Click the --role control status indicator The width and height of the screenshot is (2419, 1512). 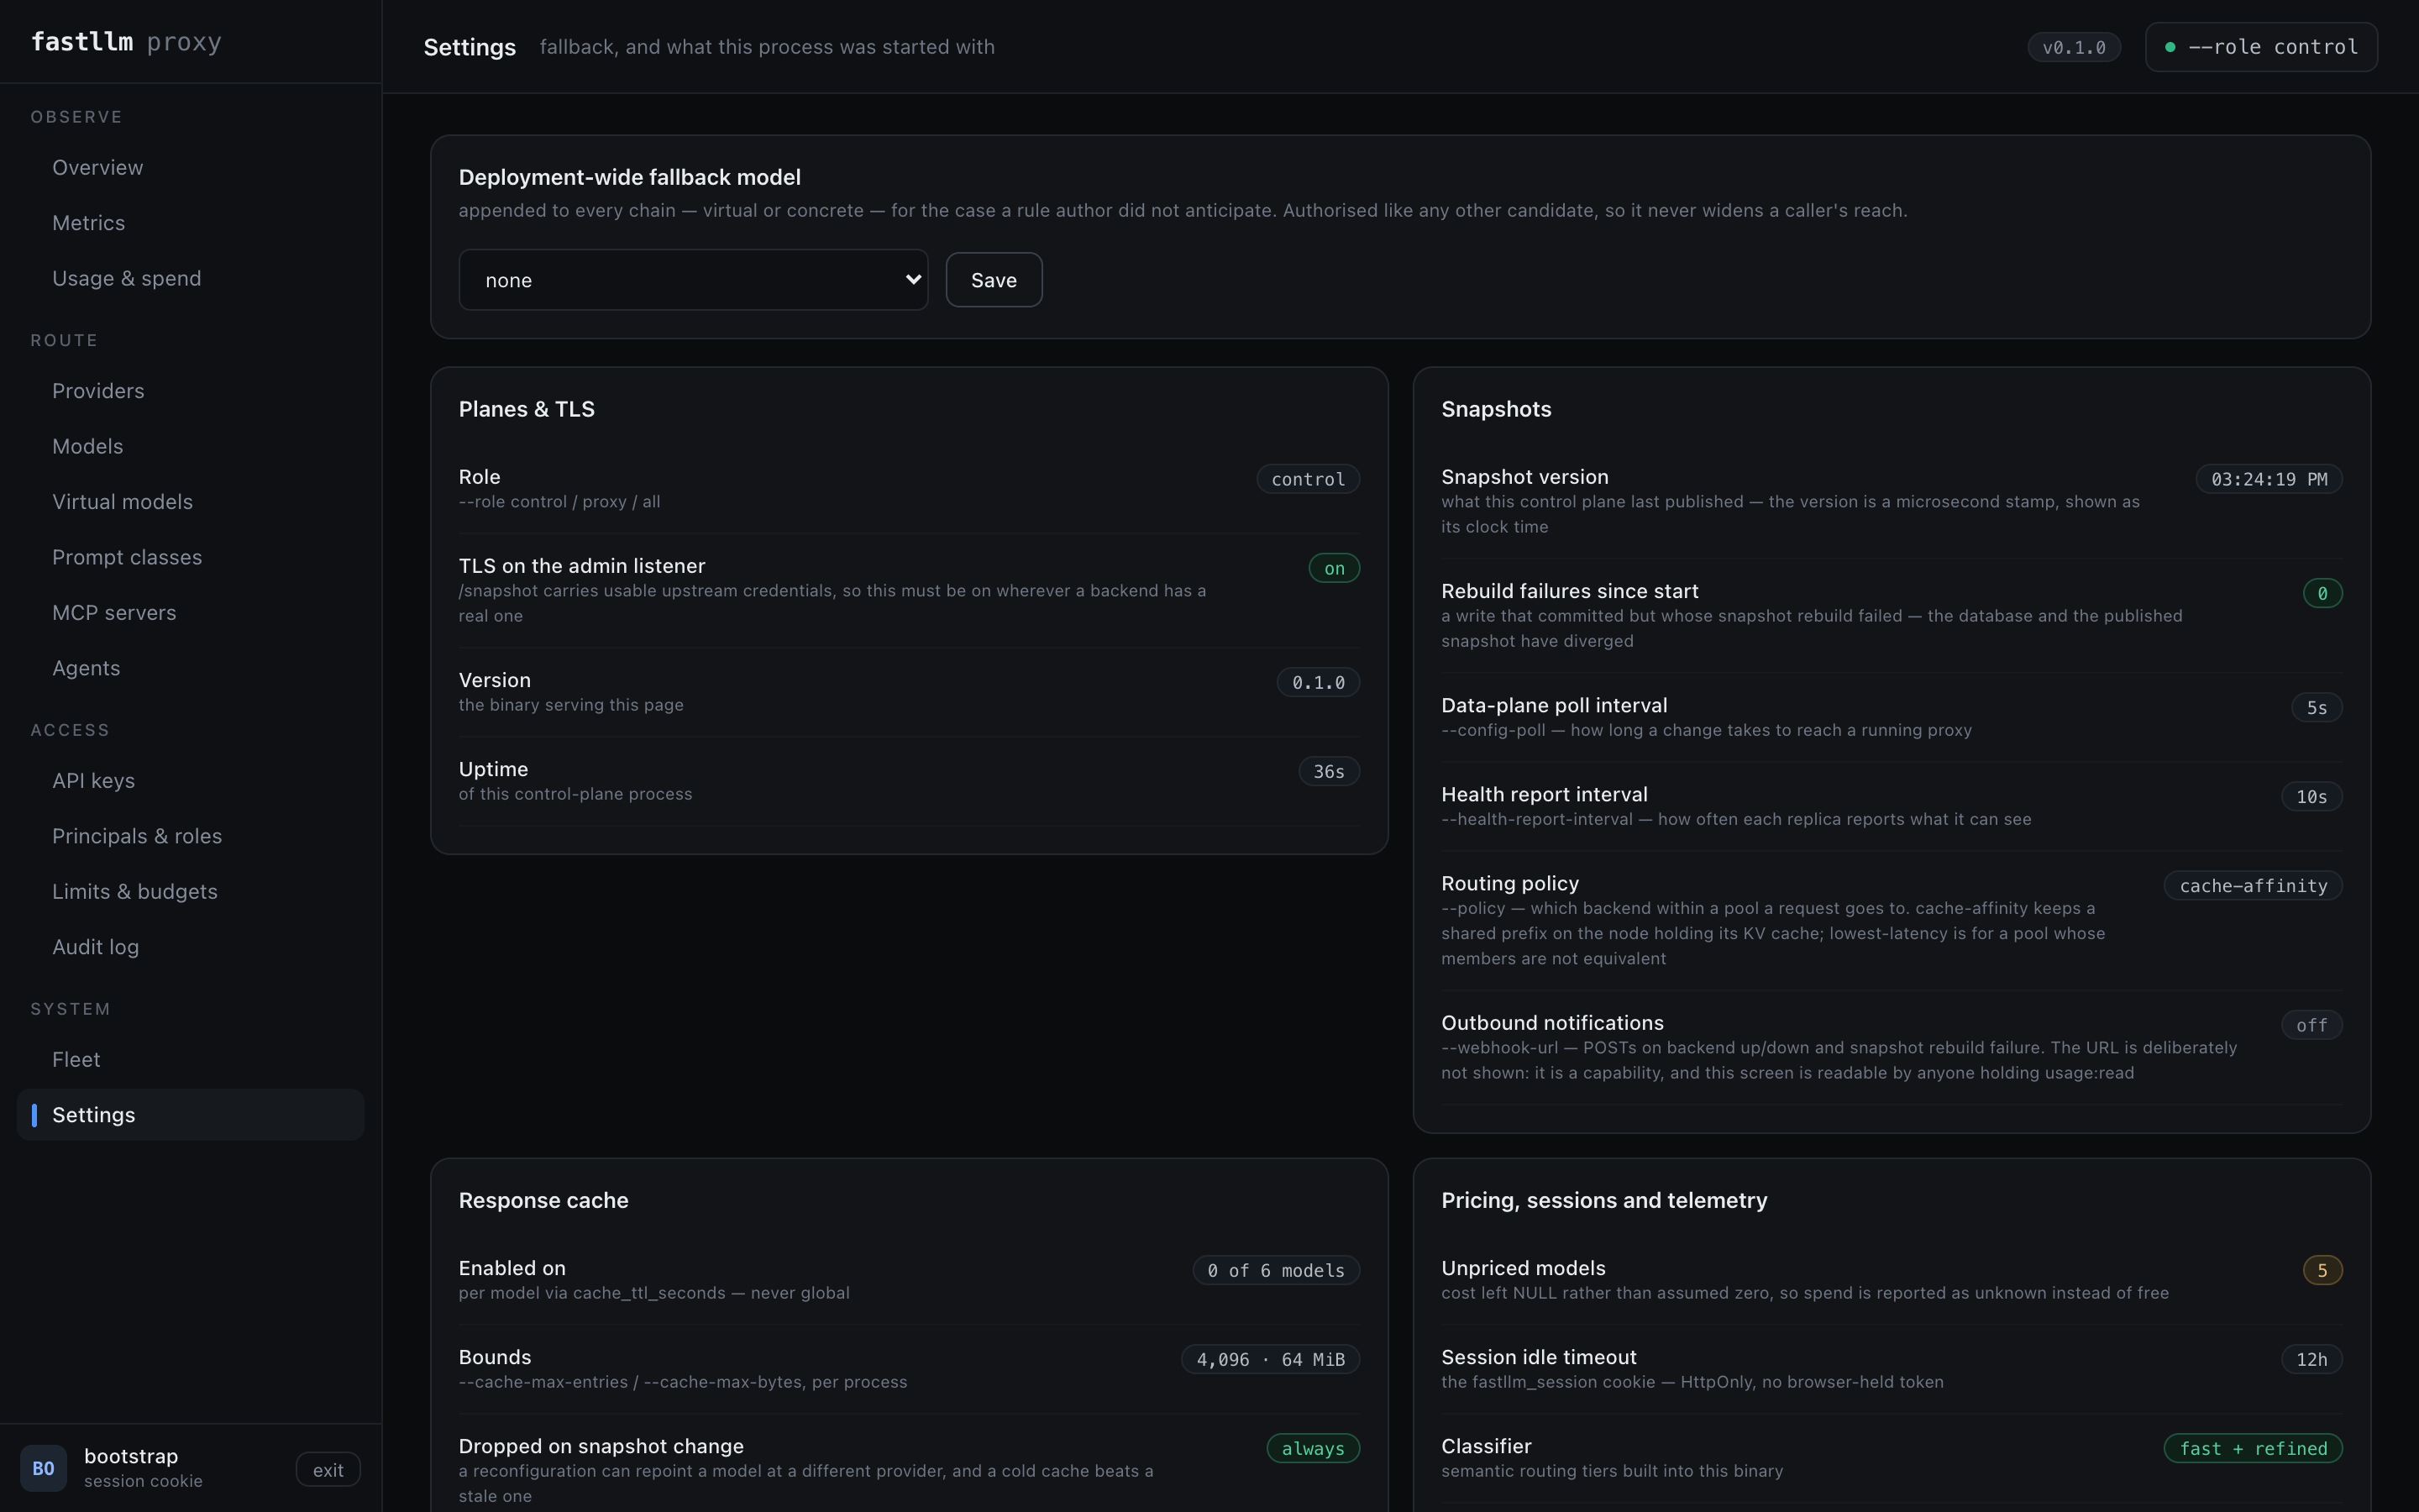tap(2260, 47)
